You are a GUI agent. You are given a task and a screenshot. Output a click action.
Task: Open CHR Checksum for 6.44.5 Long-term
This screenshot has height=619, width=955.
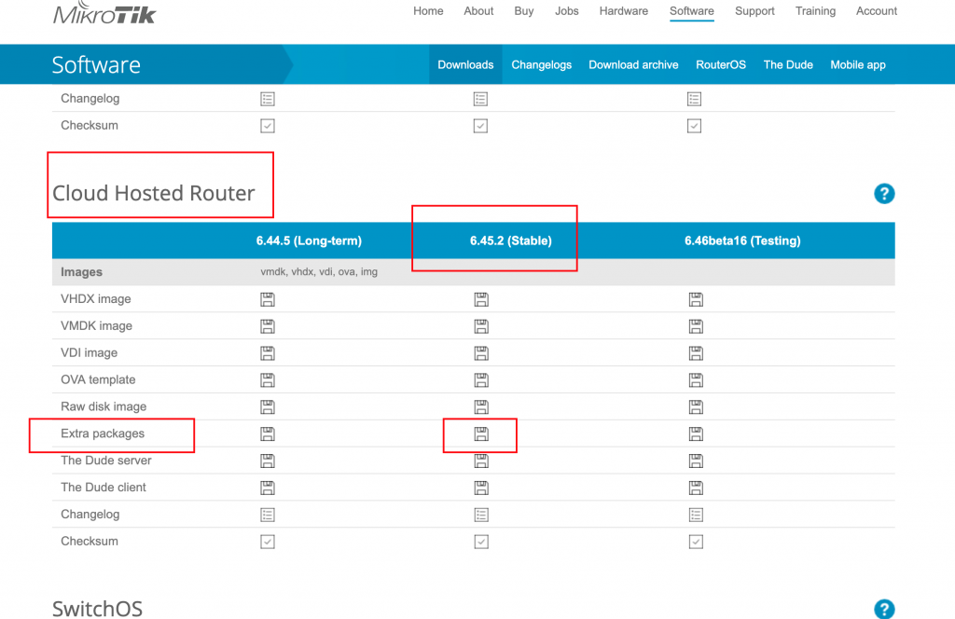point(268,542)
